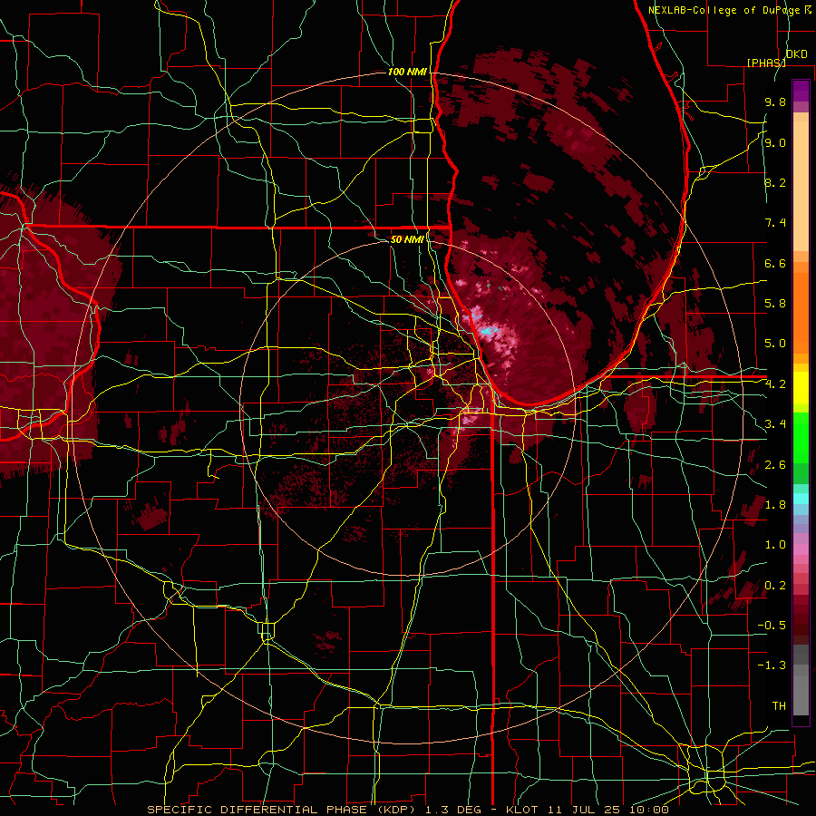Click the 3.4 value on the scale

[775, 424]
